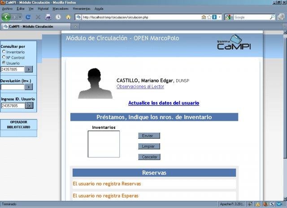Submit the Consultar por arrow button
Screen dimensions: 287x208
click(x=29, y=69)
